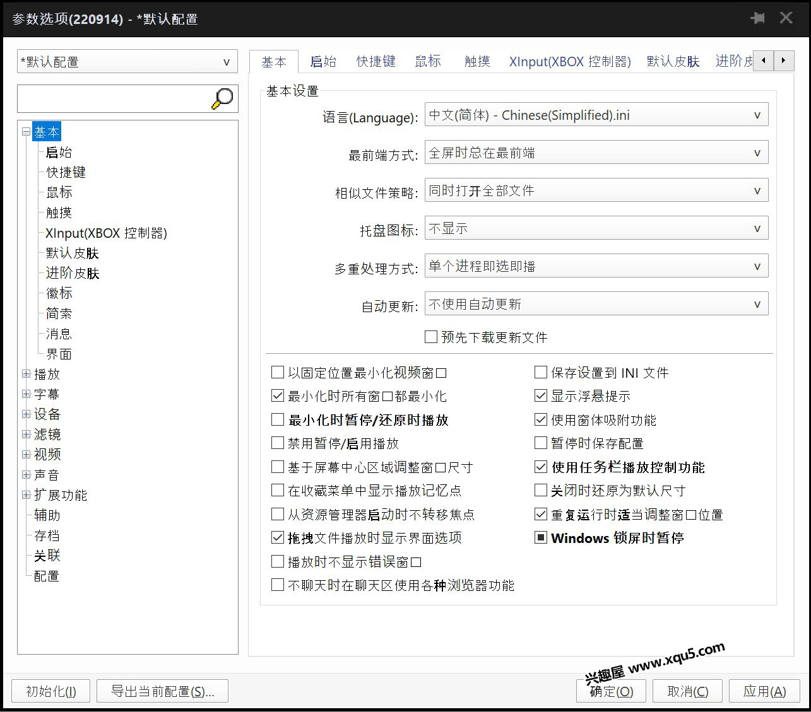Image resolution: width=811 pixels, height=712 pixels.
Task: Check 保存设置到 INI 文件 option
Action: pos(541,373)
